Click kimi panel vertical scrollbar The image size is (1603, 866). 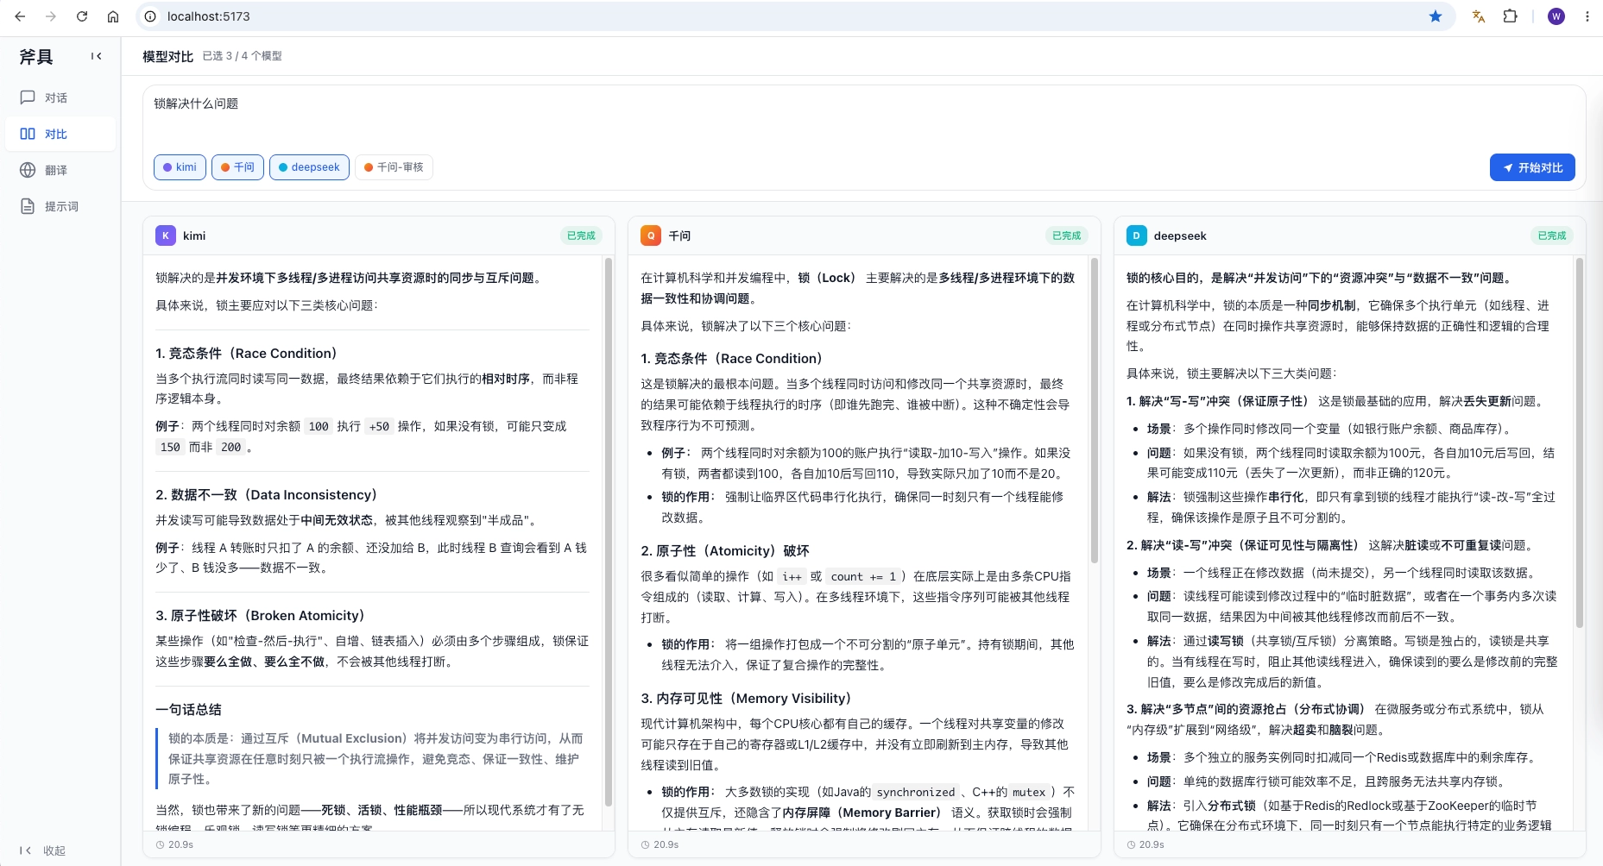pos(609,531)
